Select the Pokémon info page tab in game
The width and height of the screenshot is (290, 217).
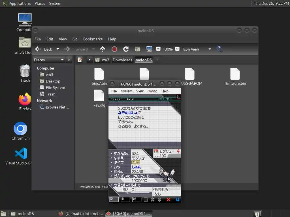tap(114, 199)
